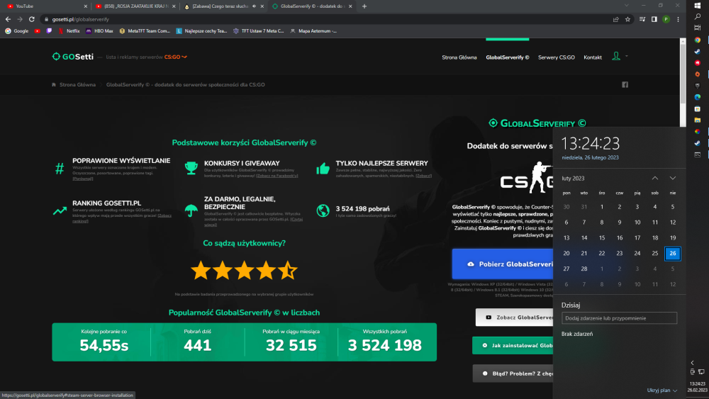Open Microsoft Store from the taskbar
The image size is (709, 399).
coord(697,109)
